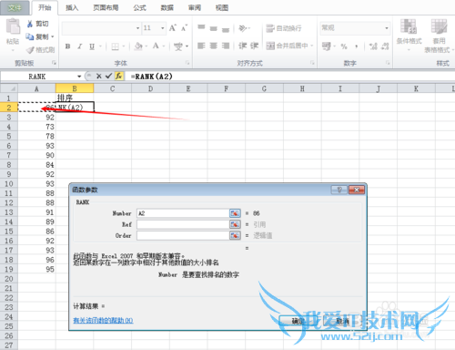This screenshot has width=455, height=350.
Task: Switch to the View (视图) tab
Action: (x=222, y=7)
